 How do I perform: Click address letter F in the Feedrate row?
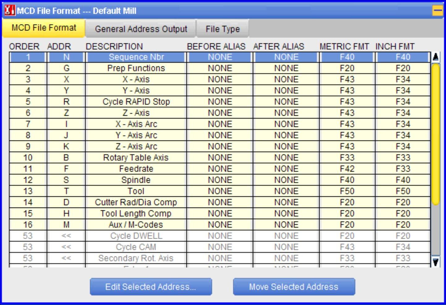coord(66,169)
